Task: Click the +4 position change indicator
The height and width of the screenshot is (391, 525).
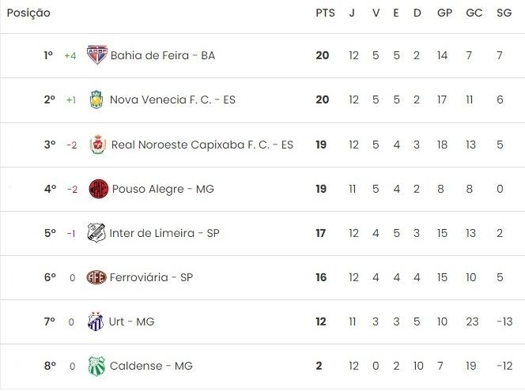Action: pyautogui.click(x=70, y=55)
